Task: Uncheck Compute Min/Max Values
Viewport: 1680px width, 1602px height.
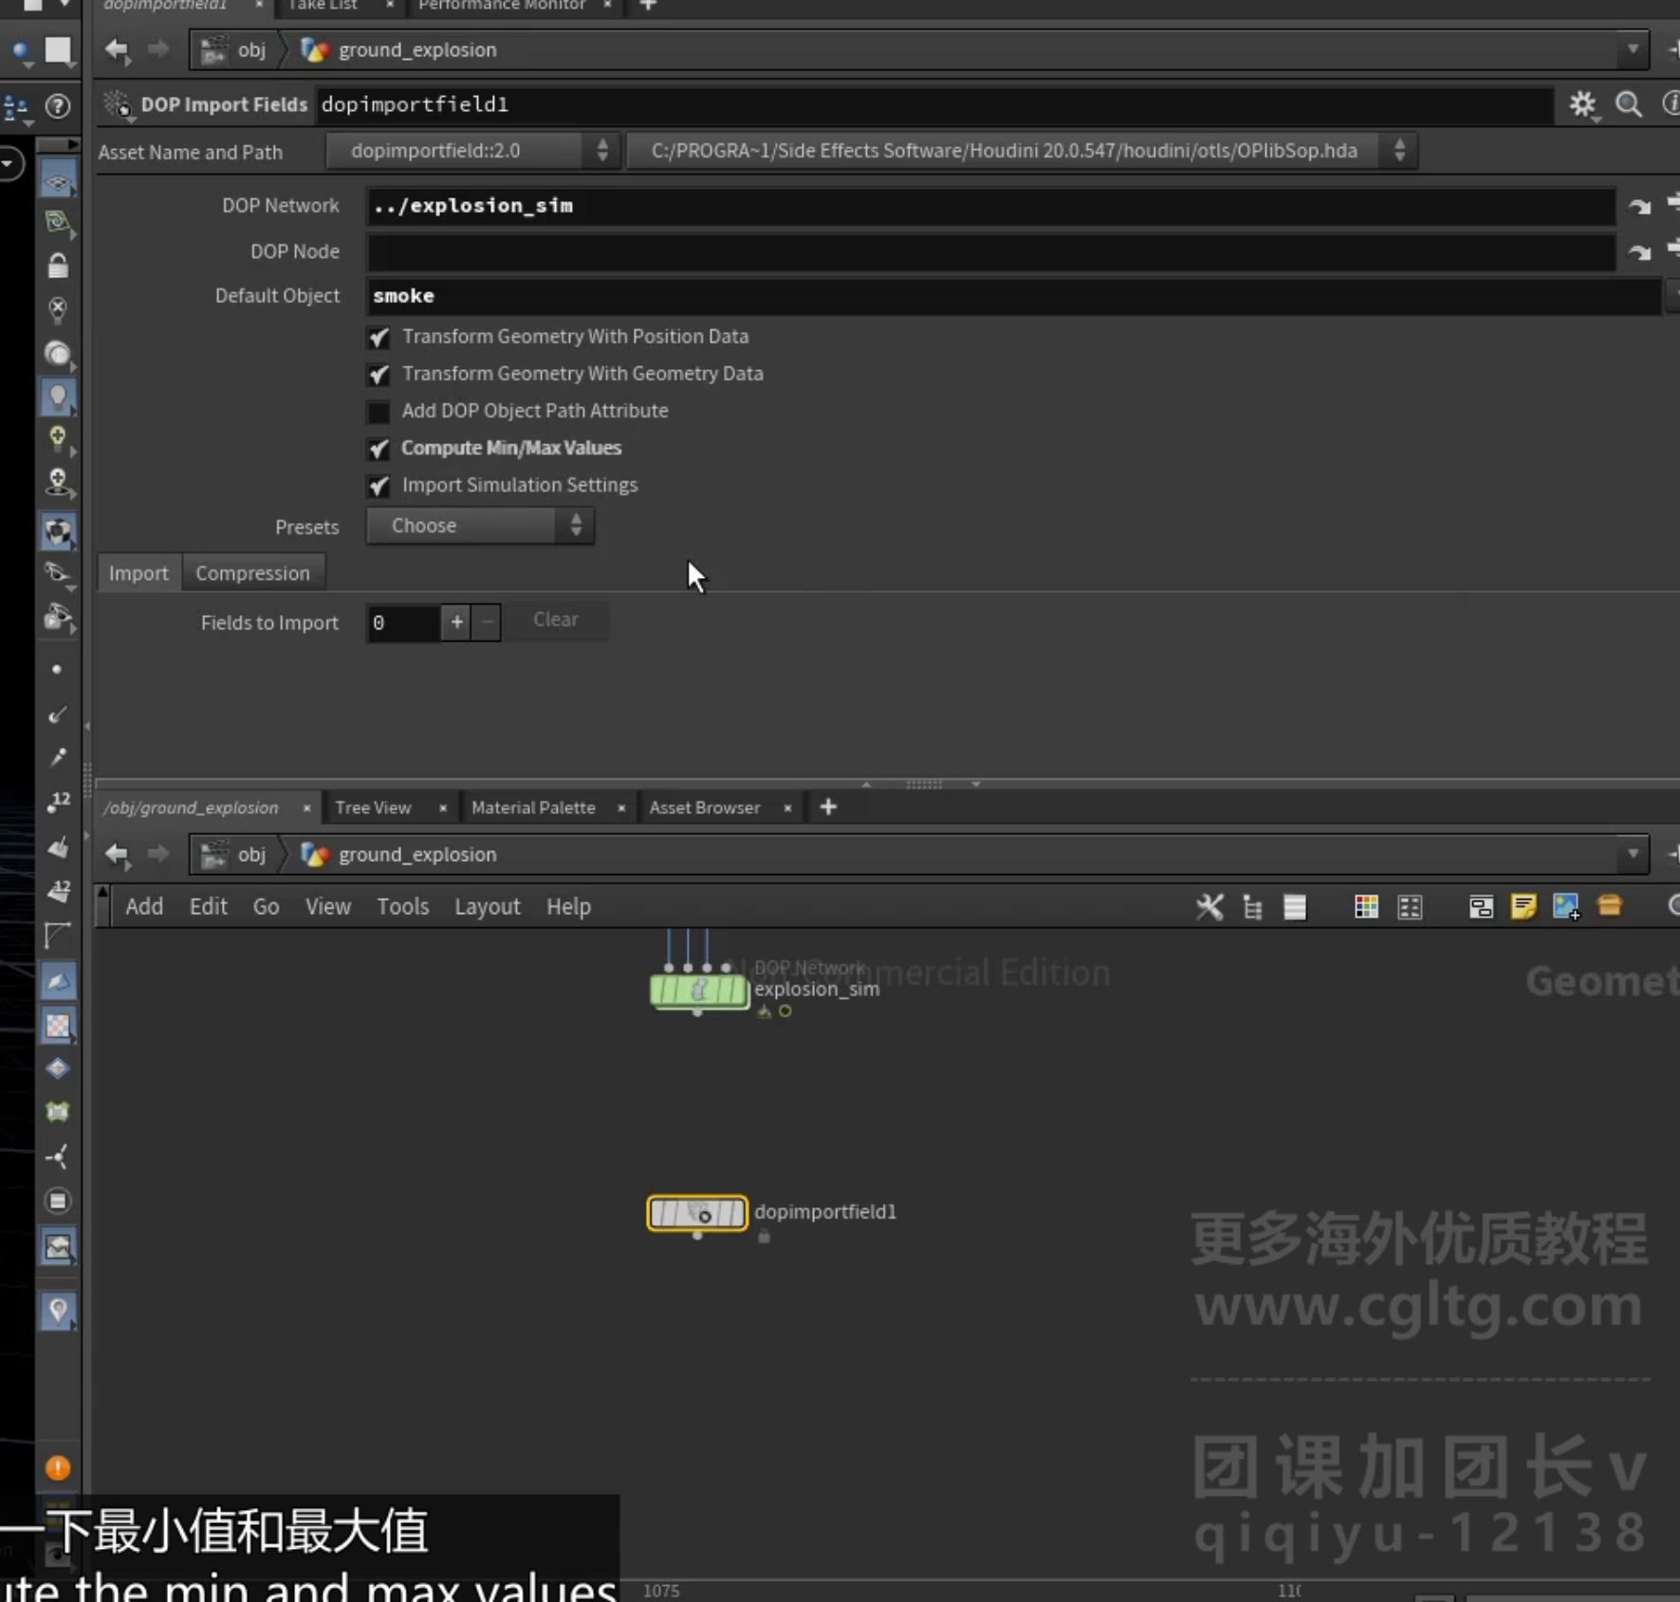Action: 378,448
